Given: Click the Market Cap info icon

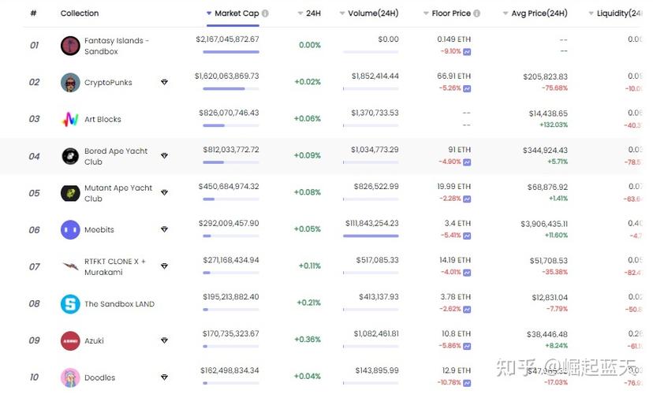Looking at the screenshot, I should 265,13.
